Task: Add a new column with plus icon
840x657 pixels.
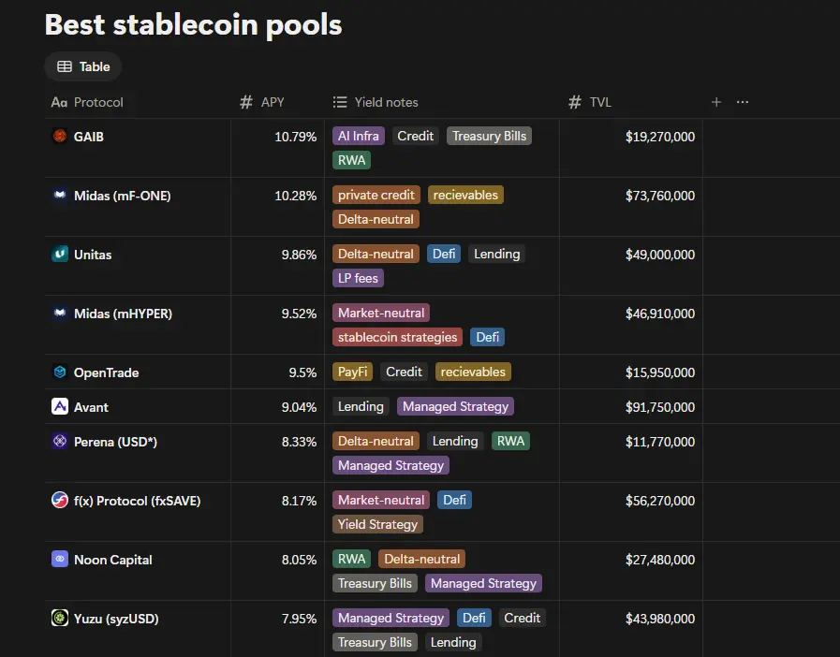Action: coord(716,102)
